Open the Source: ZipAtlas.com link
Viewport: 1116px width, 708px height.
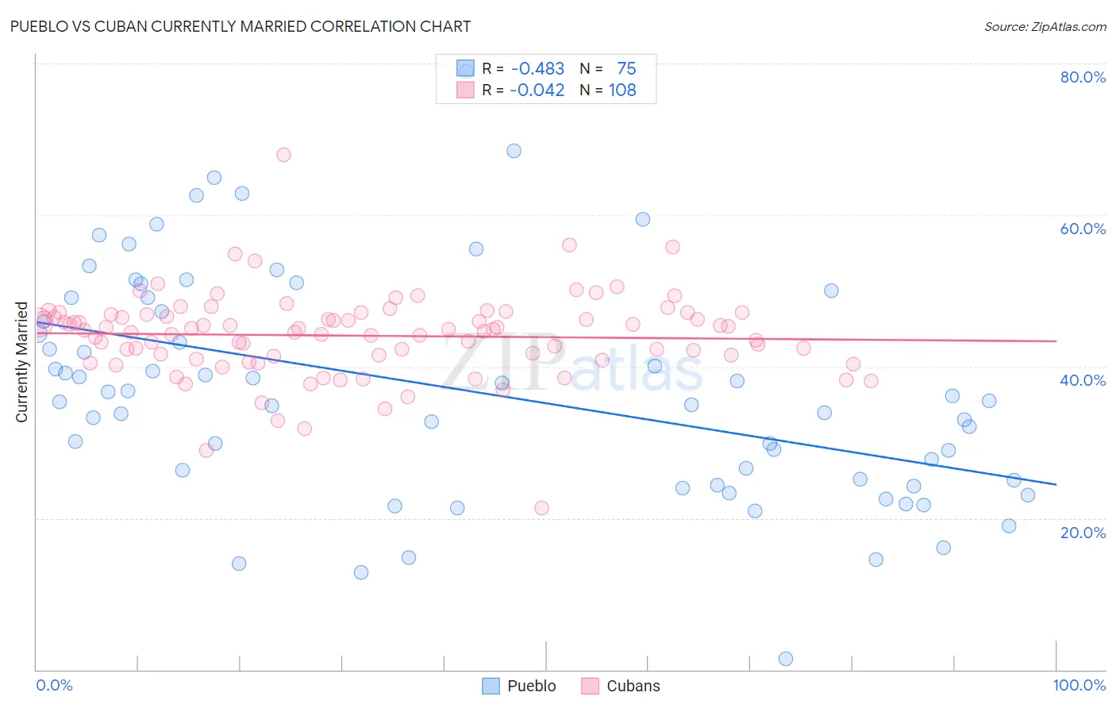(1045, 26)
